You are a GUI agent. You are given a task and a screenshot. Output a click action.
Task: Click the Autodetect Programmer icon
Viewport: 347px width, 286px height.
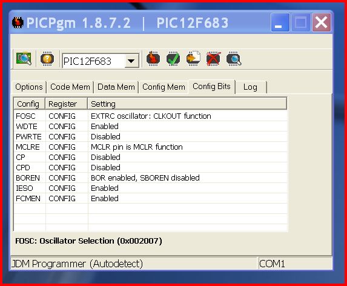24,59
